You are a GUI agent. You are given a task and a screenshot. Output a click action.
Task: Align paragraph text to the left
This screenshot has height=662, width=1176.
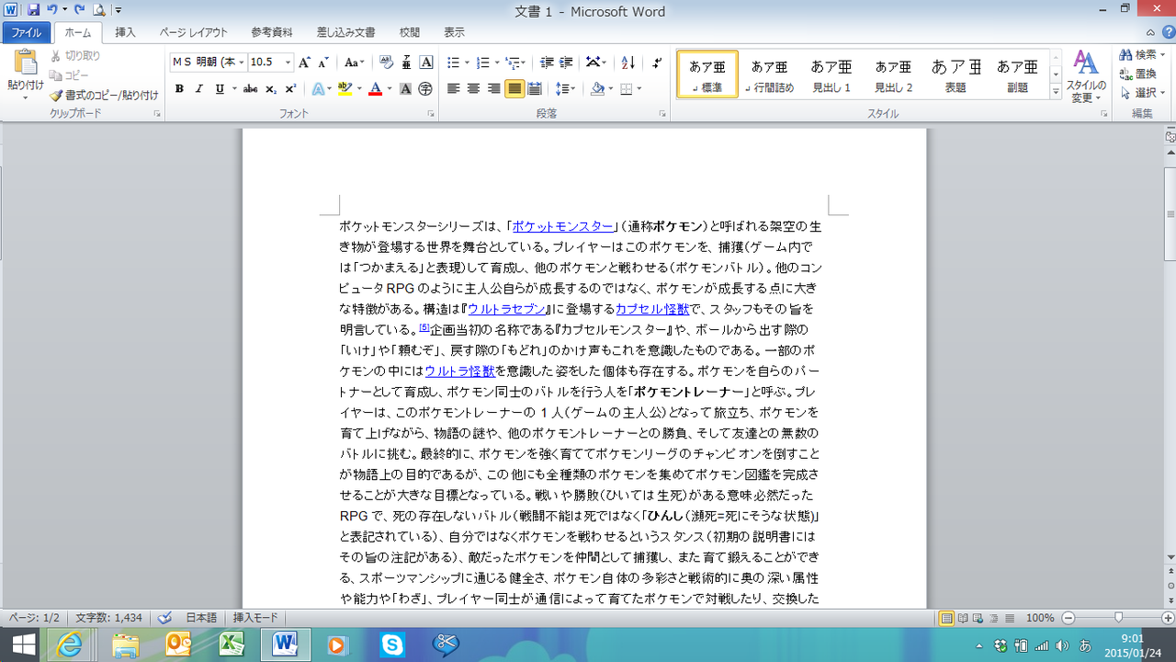(x=454, y=89)
